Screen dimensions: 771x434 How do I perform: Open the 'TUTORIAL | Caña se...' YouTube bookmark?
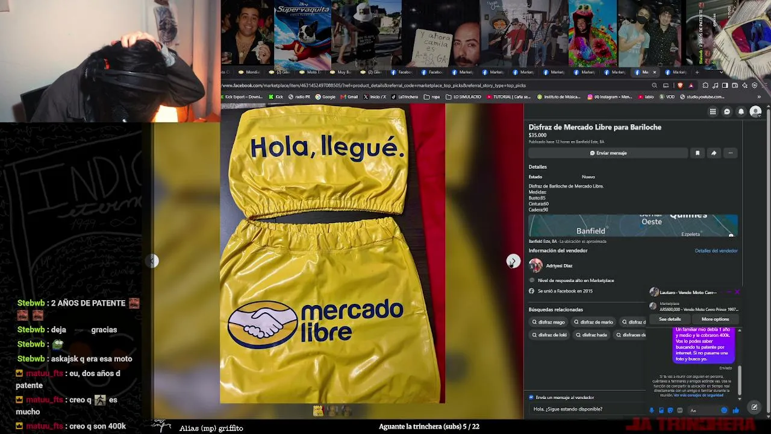tap(508, 96)
